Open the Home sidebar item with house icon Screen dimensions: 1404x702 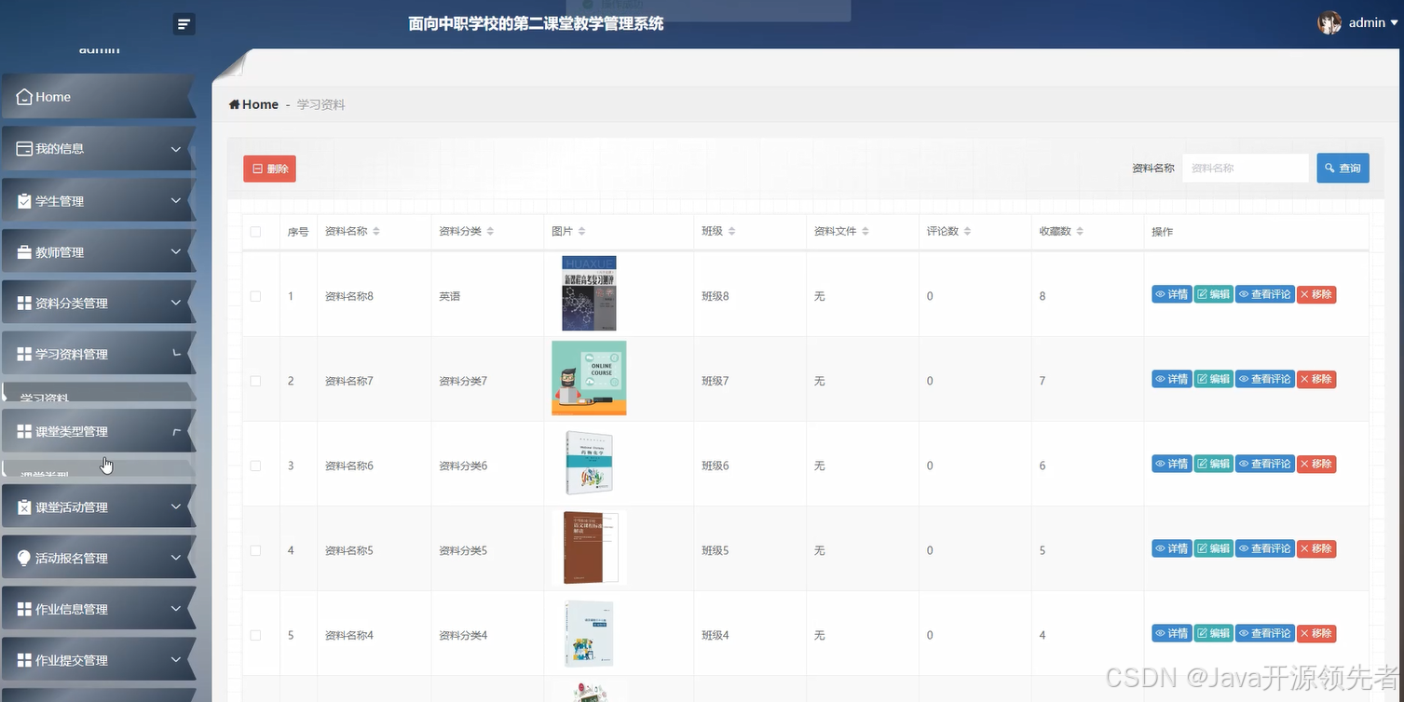23,96
